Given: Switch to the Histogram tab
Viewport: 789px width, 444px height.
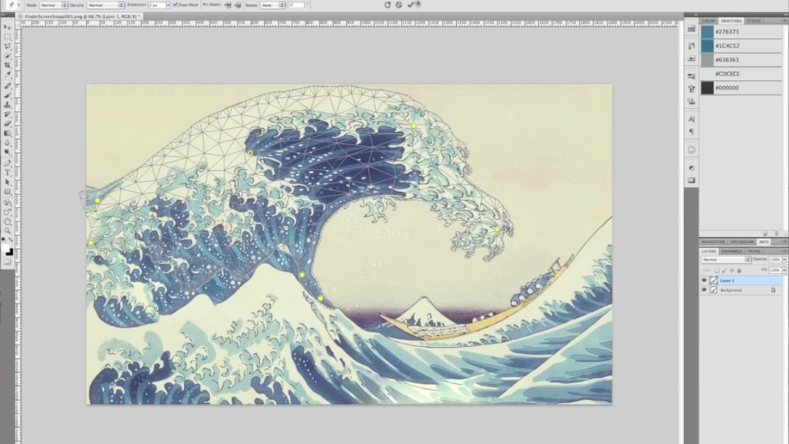Looking at the screenshot, I should tap(742, 242).
